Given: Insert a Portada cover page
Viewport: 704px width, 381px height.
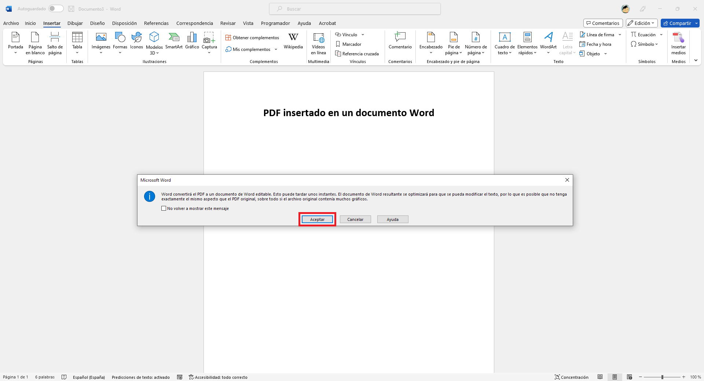Looking at the screenshot, I should pos(15,43).
